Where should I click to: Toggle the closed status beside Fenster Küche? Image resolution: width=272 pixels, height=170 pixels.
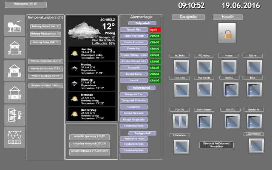pyautogui.click(x=155, y=74)
